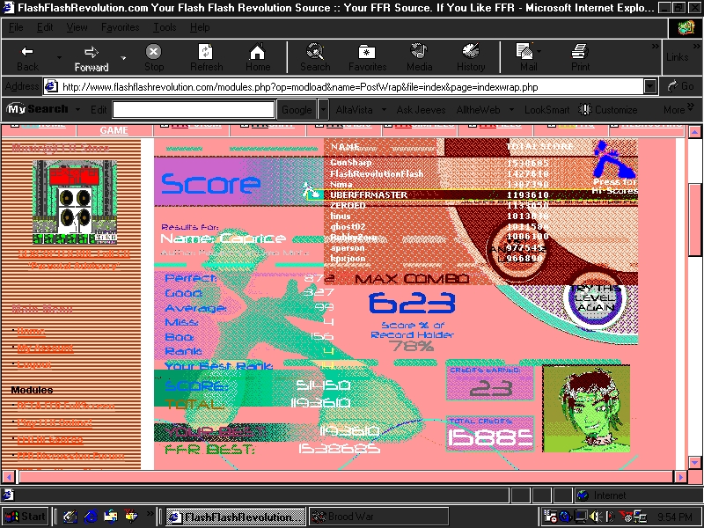Open the Tools menu

[x=165, y=27]
